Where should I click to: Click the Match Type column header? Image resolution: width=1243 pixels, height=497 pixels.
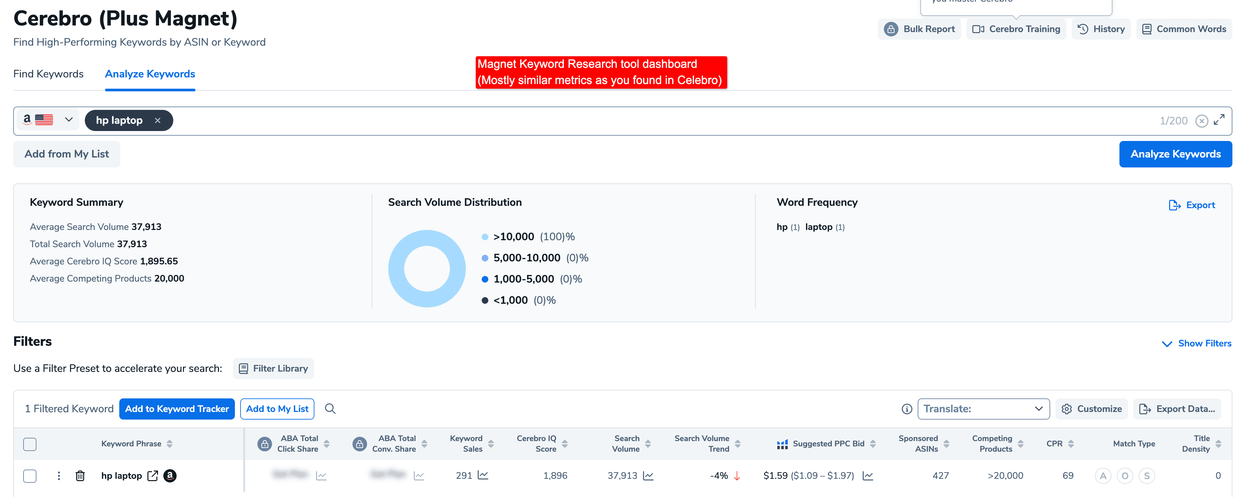coord(1134,443)
